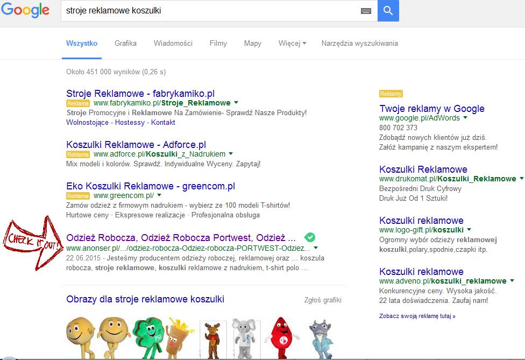Open Twoje reklamy w Google ad
Viewport: 525px width, 360px height.
(432, 109)
